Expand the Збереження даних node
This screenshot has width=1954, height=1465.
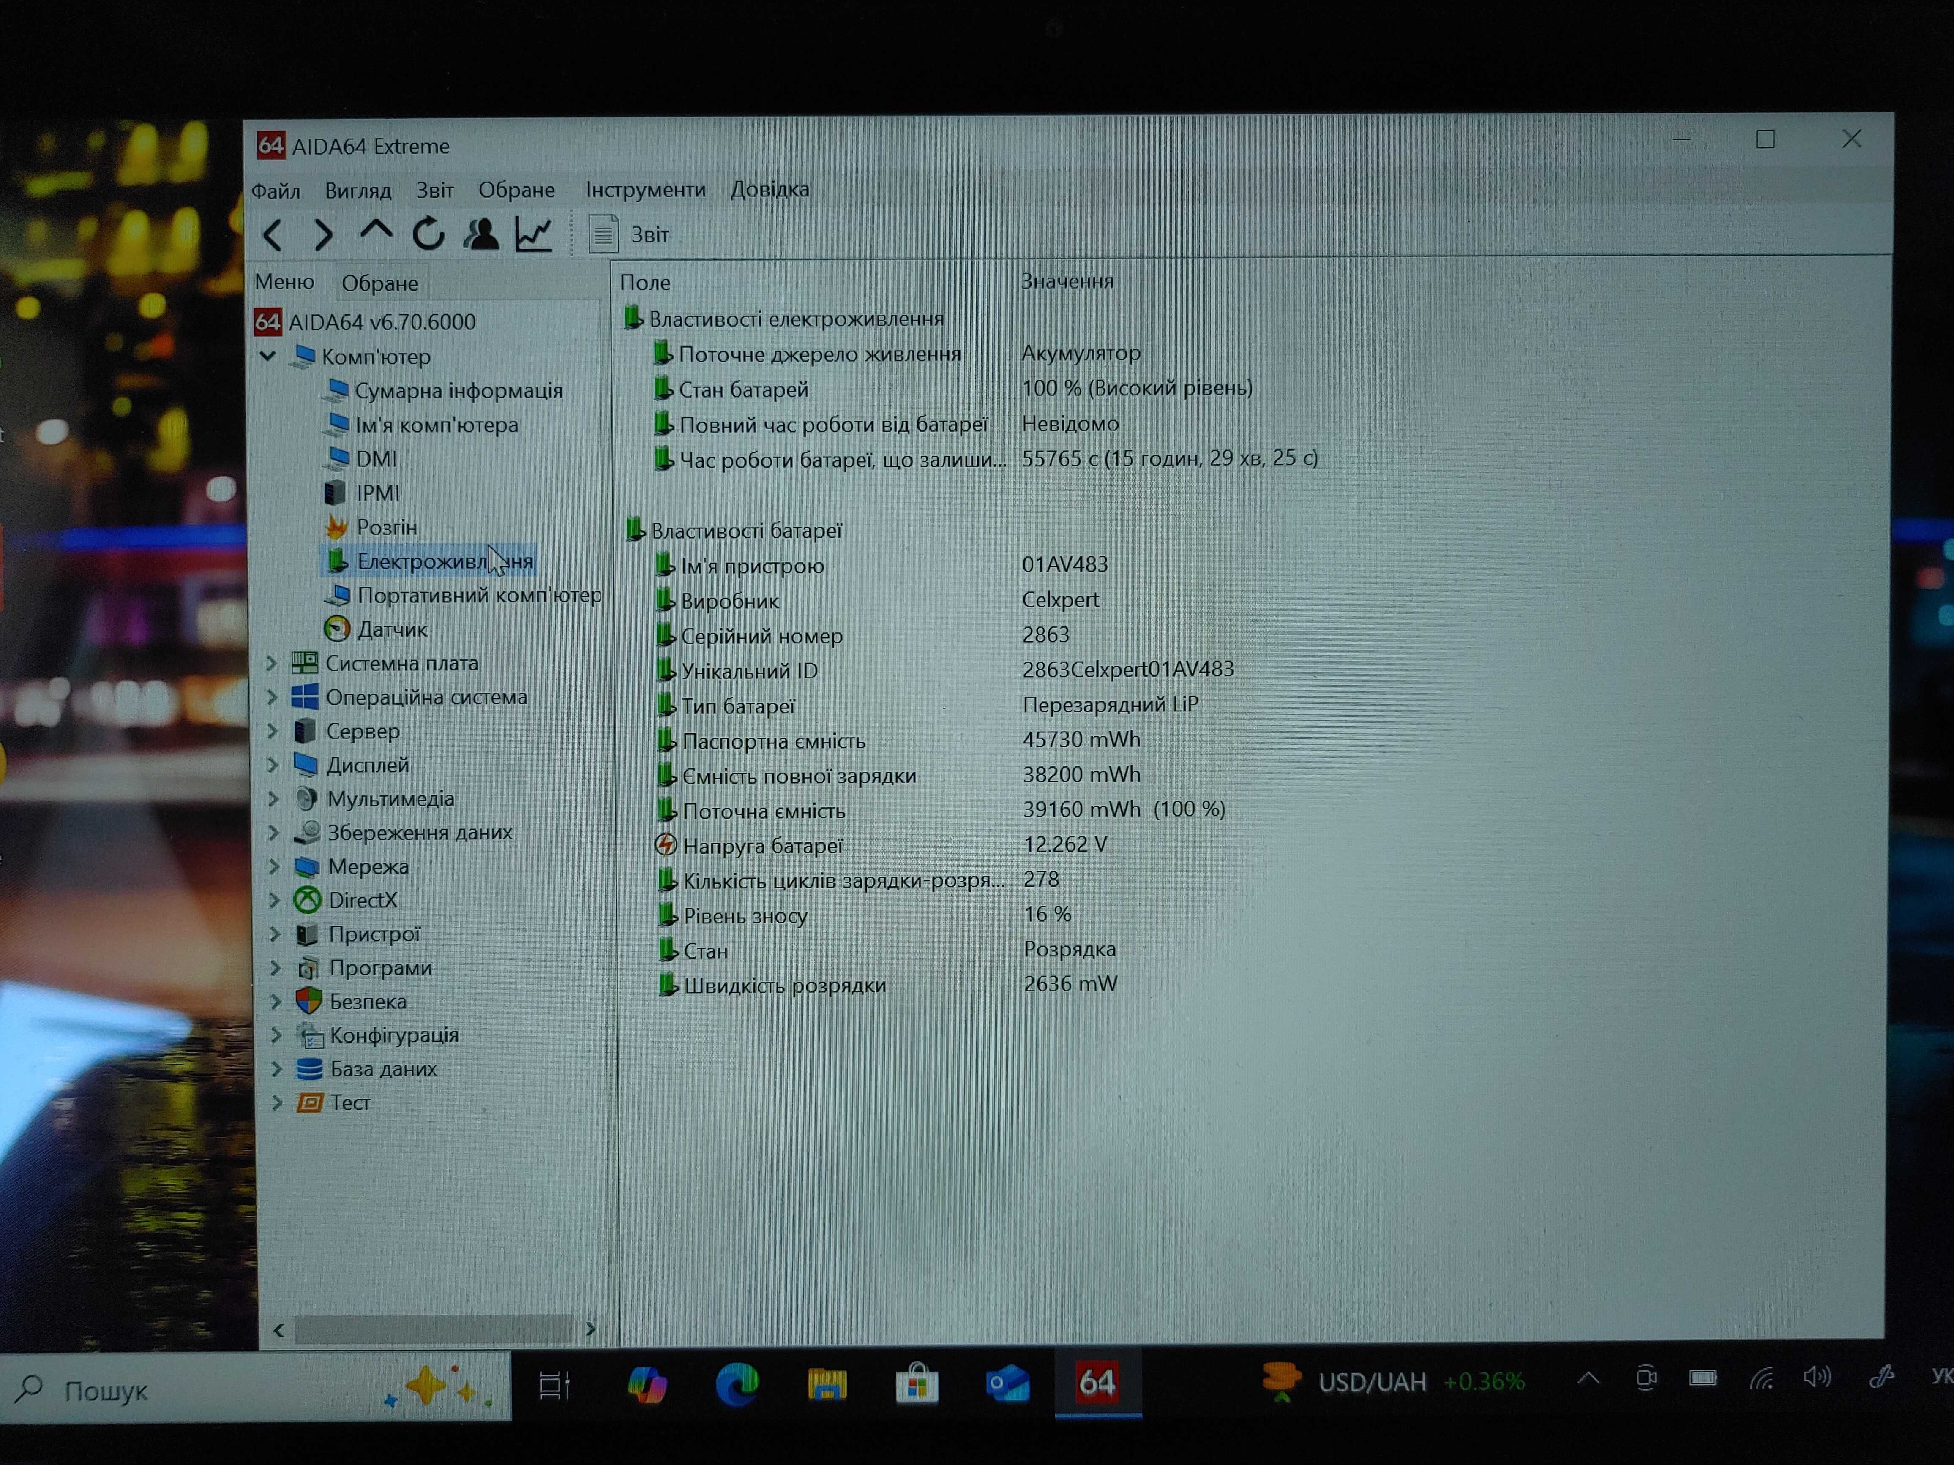pos(273,833)
